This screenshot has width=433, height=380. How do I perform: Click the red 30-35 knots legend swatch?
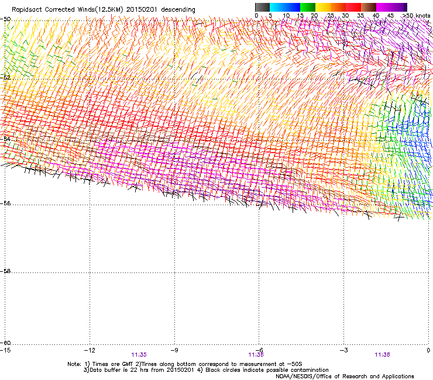point(353,7)
